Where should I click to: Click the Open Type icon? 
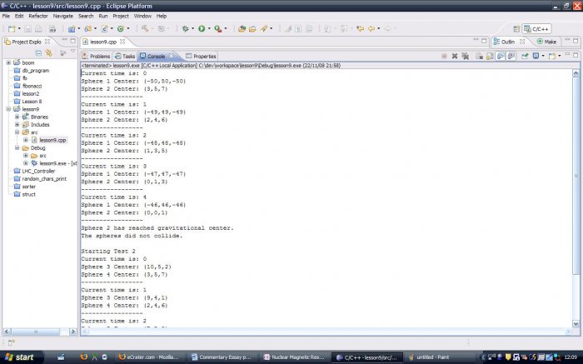click(242, 28)
